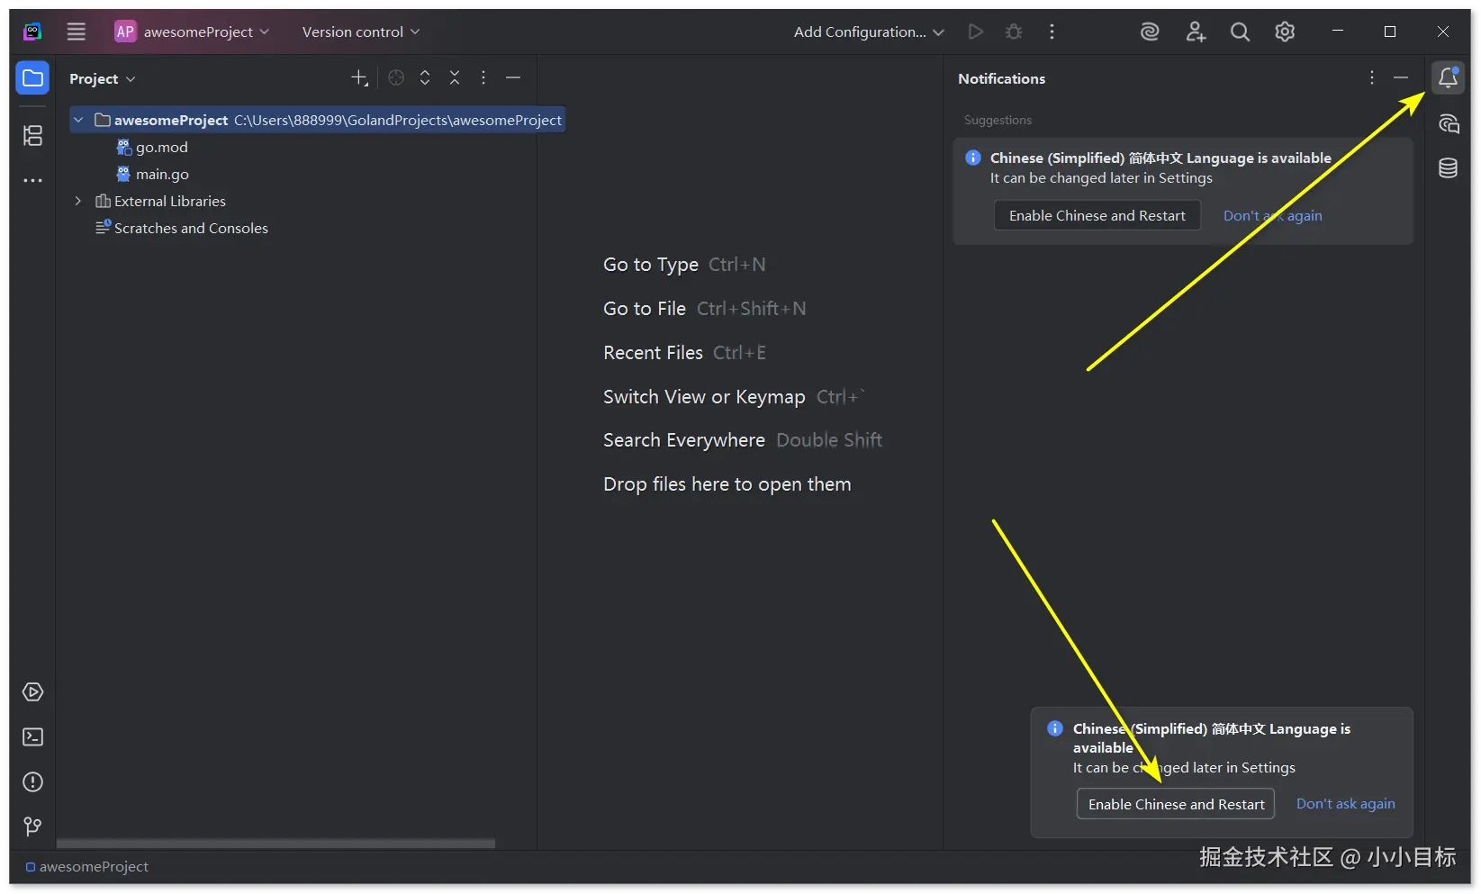
Task: Open the AI Assistant spiral icon in title bar
Action: 1150,32
